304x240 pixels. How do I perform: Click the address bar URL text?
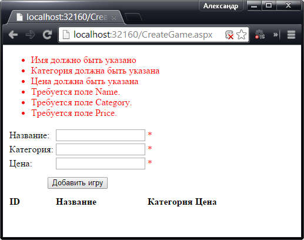pyautogui.click(x=143, y=35)
